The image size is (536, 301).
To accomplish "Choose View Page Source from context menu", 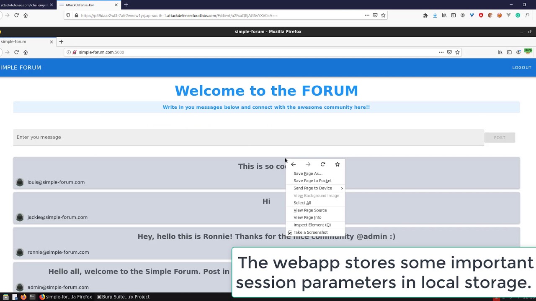I will (315, 210).
